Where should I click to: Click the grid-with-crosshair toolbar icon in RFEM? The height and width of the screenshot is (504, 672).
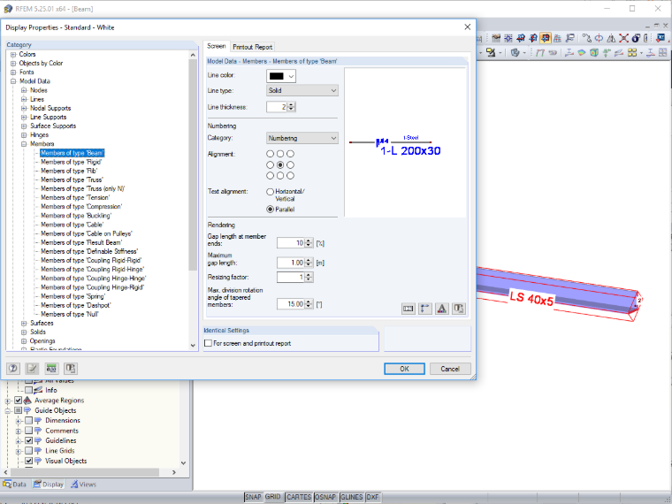(508, 38)
